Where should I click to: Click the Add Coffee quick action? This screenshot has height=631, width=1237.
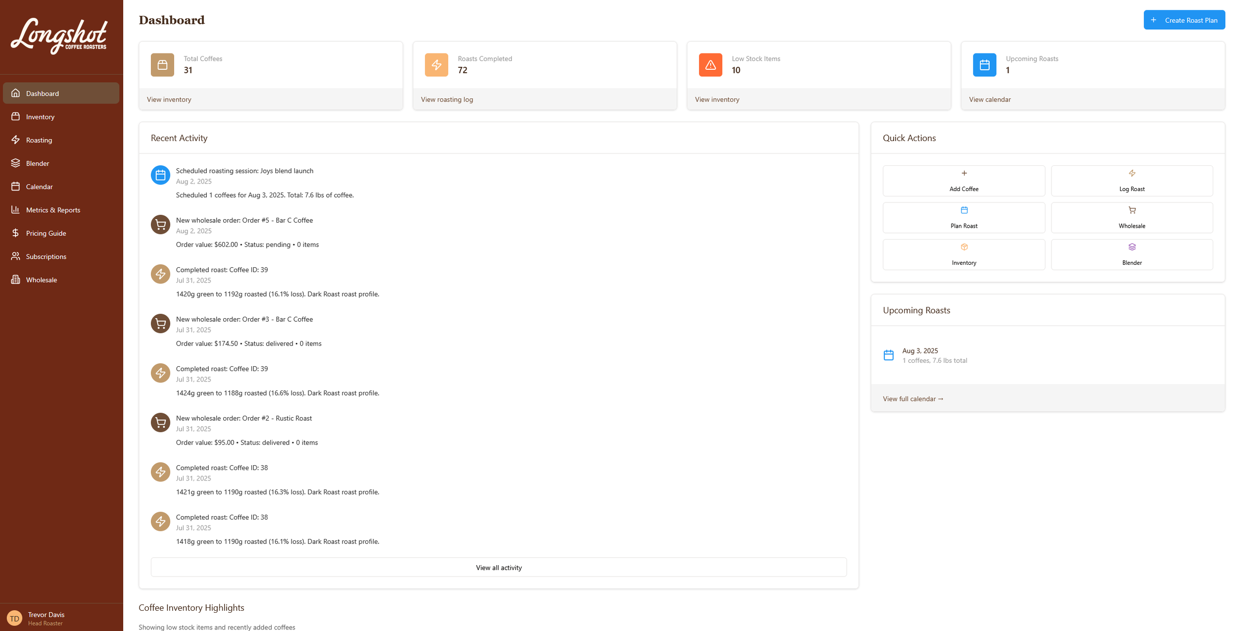tap(963, 181)
